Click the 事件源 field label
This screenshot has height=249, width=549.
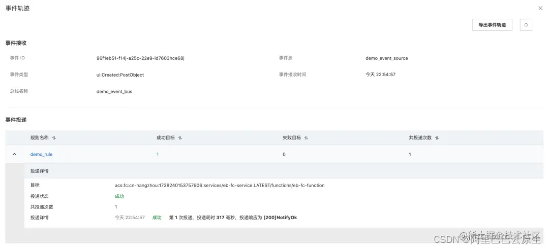click(286, 58)
